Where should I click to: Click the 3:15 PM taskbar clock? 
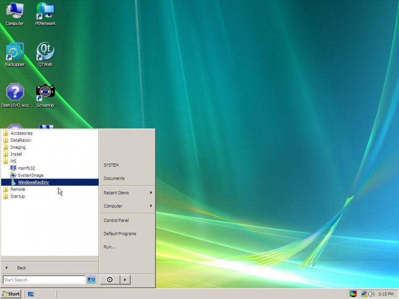point(386,294)
